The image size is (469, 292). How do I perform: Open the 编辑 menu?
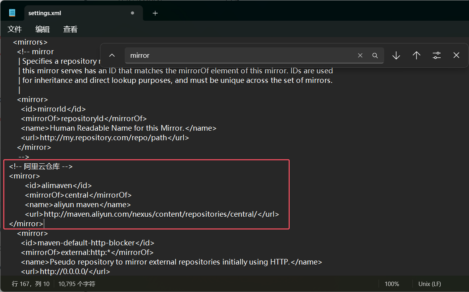43,29
